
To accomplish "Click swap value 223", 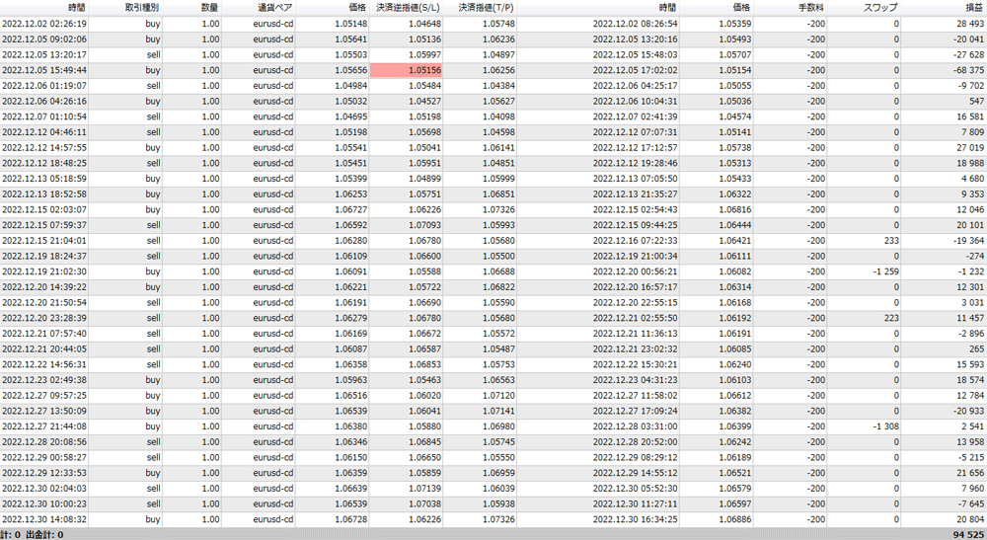I will (891, 318).
